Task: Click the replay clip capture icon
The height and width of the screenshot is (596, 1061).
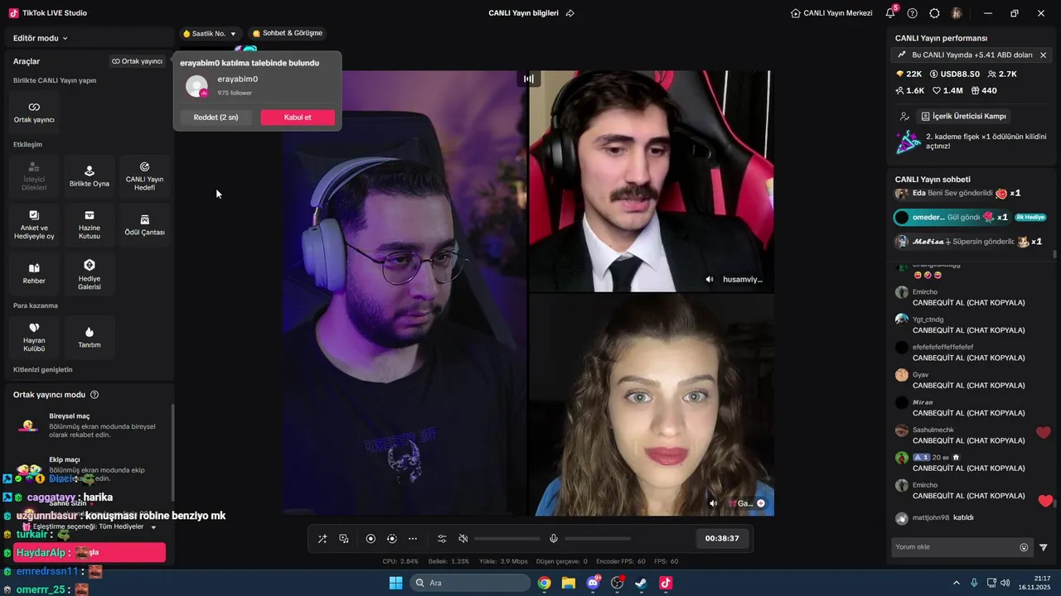Action: point(392,539)
